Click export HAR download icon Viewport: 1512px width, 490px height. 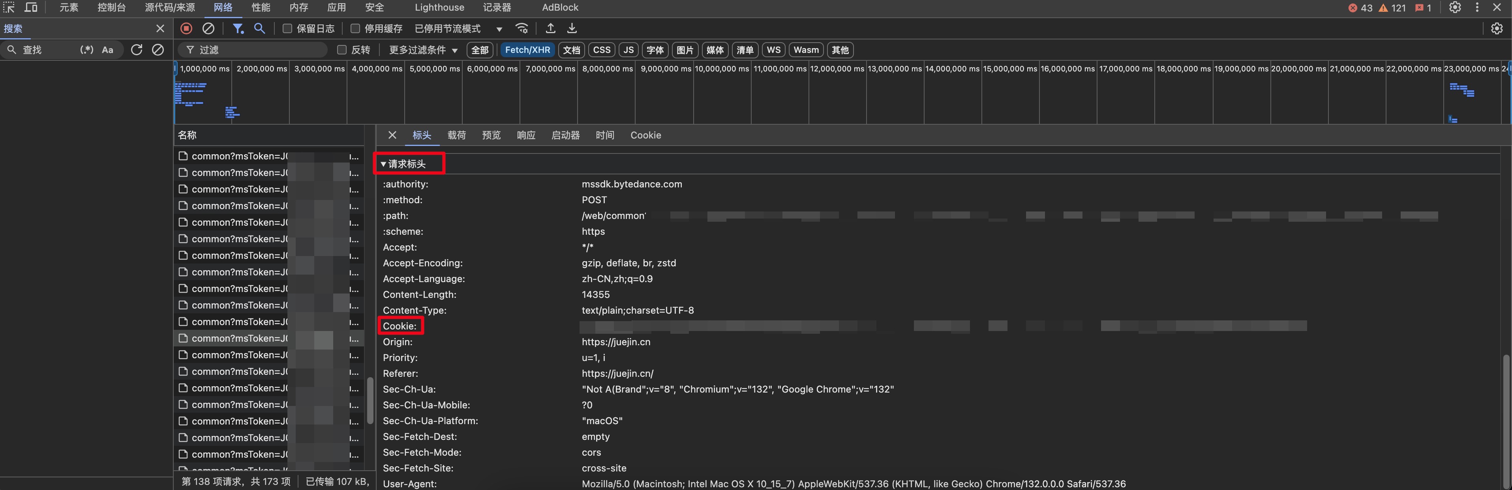572,28
